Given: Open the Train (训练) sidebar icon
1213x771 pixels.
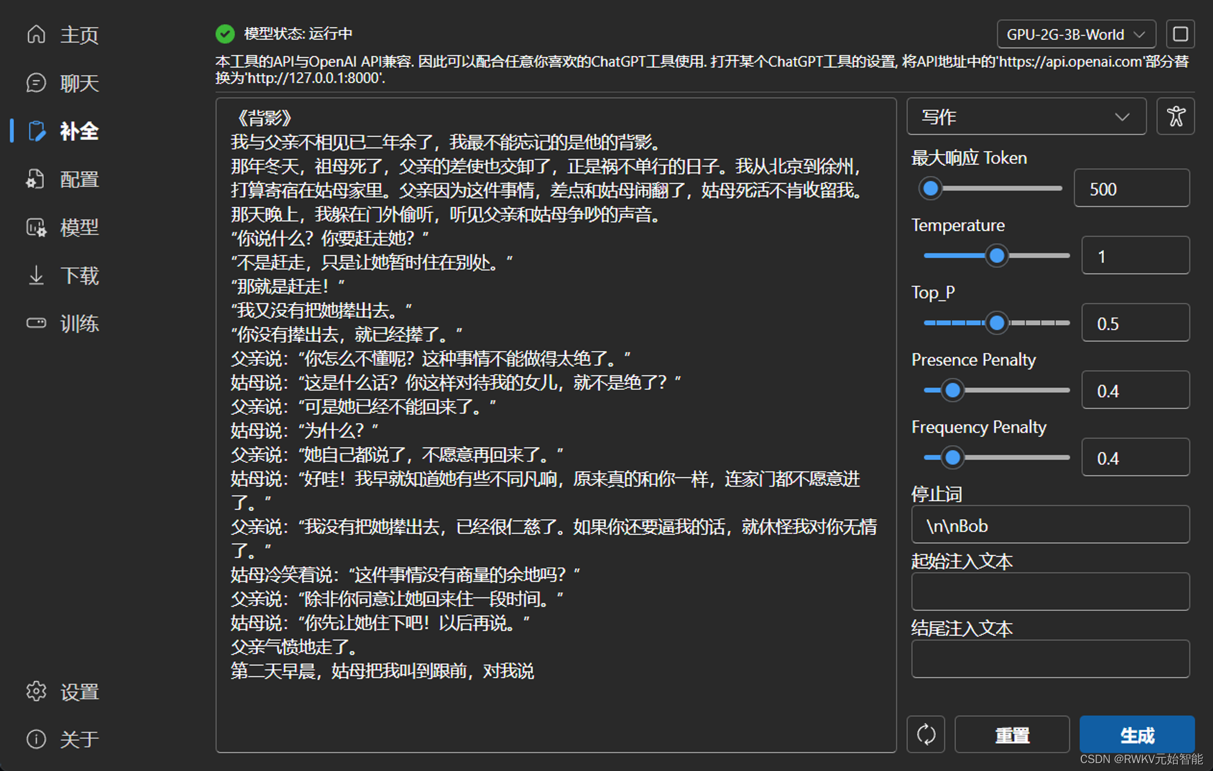Looking at the screenshot, I should (x=36, y=323).
